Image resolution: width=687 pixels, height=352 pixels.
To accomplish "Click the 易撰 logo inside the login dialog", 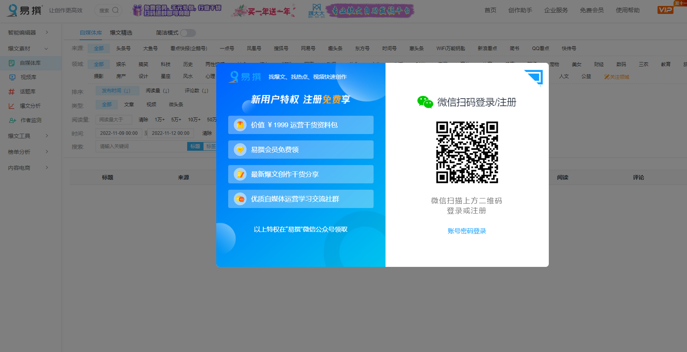I will (x=245, y=77).
